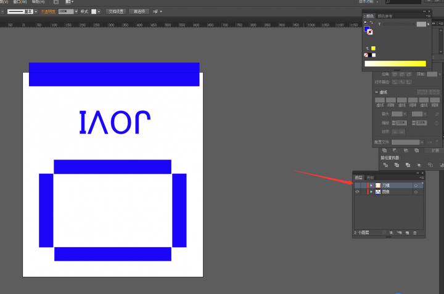Click the delete layer trash icon

415,233
